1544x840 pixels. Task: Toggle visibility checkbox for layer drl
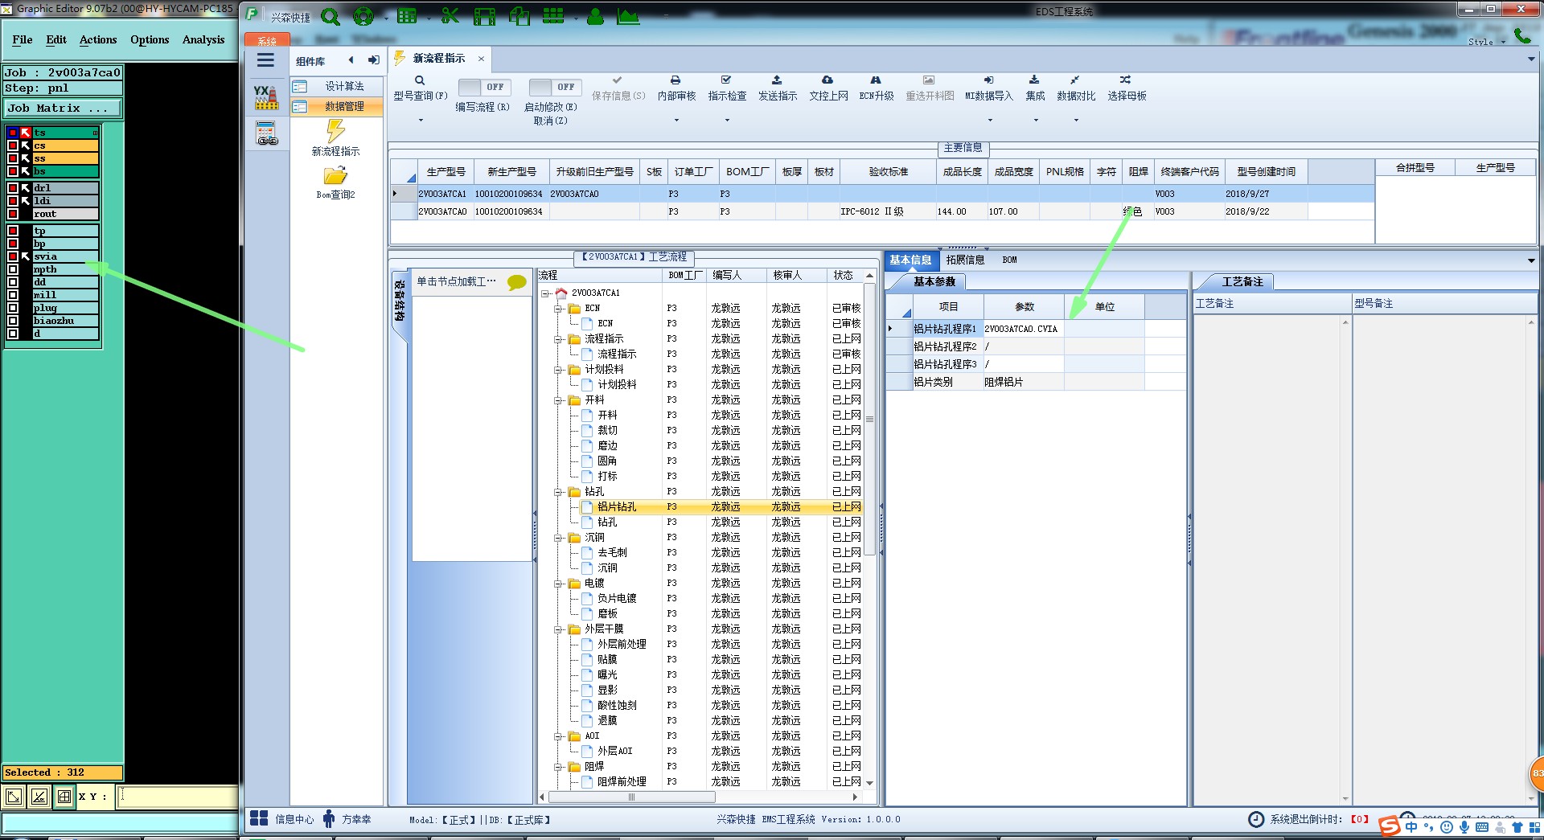coord(13,188)
